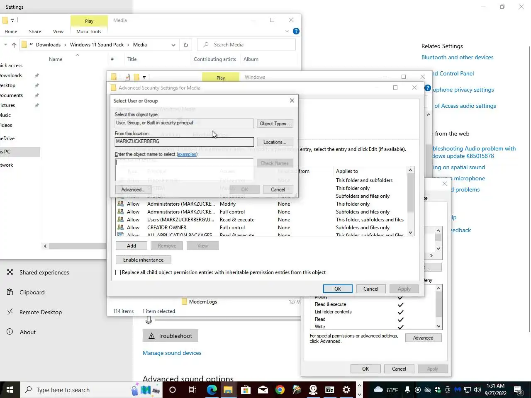Click the Object Types button
Screen dimensions: 531x398
point(275,124)
